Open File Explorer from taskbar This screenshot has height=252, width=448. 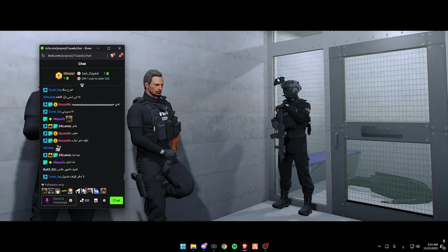tap(193, 246)
